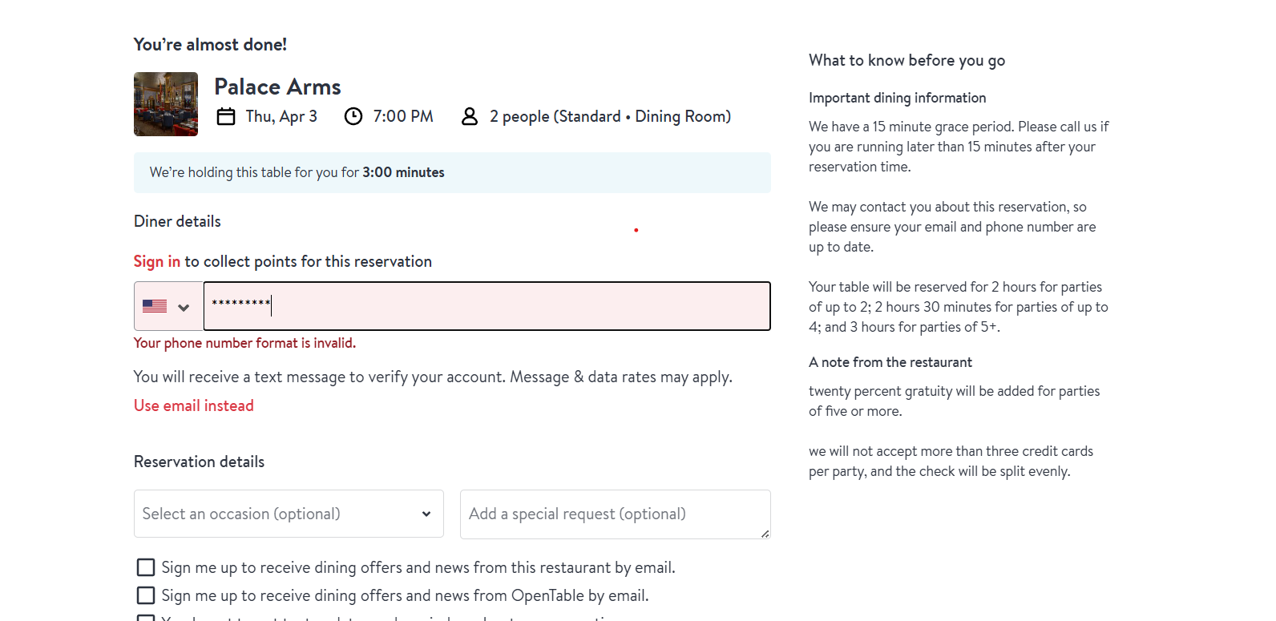Click the textarea resize handle on special request

[765, 533]
